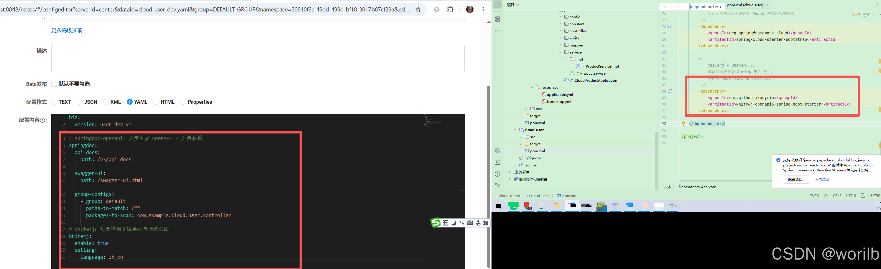Open the 更多高级选项 link
Image resolution: width=881 pixels, height=269 pixels.
pos(67,30)
